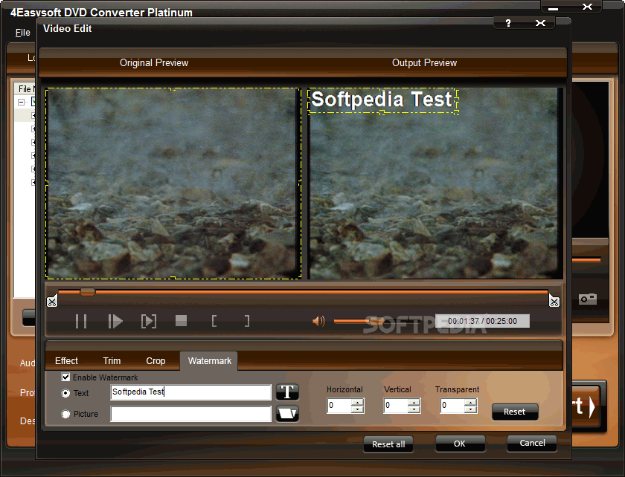Image resolution: width=625 pixels, height=477 pixels.
Task: Increase the Horizontal position value
Action: [358, 402]
